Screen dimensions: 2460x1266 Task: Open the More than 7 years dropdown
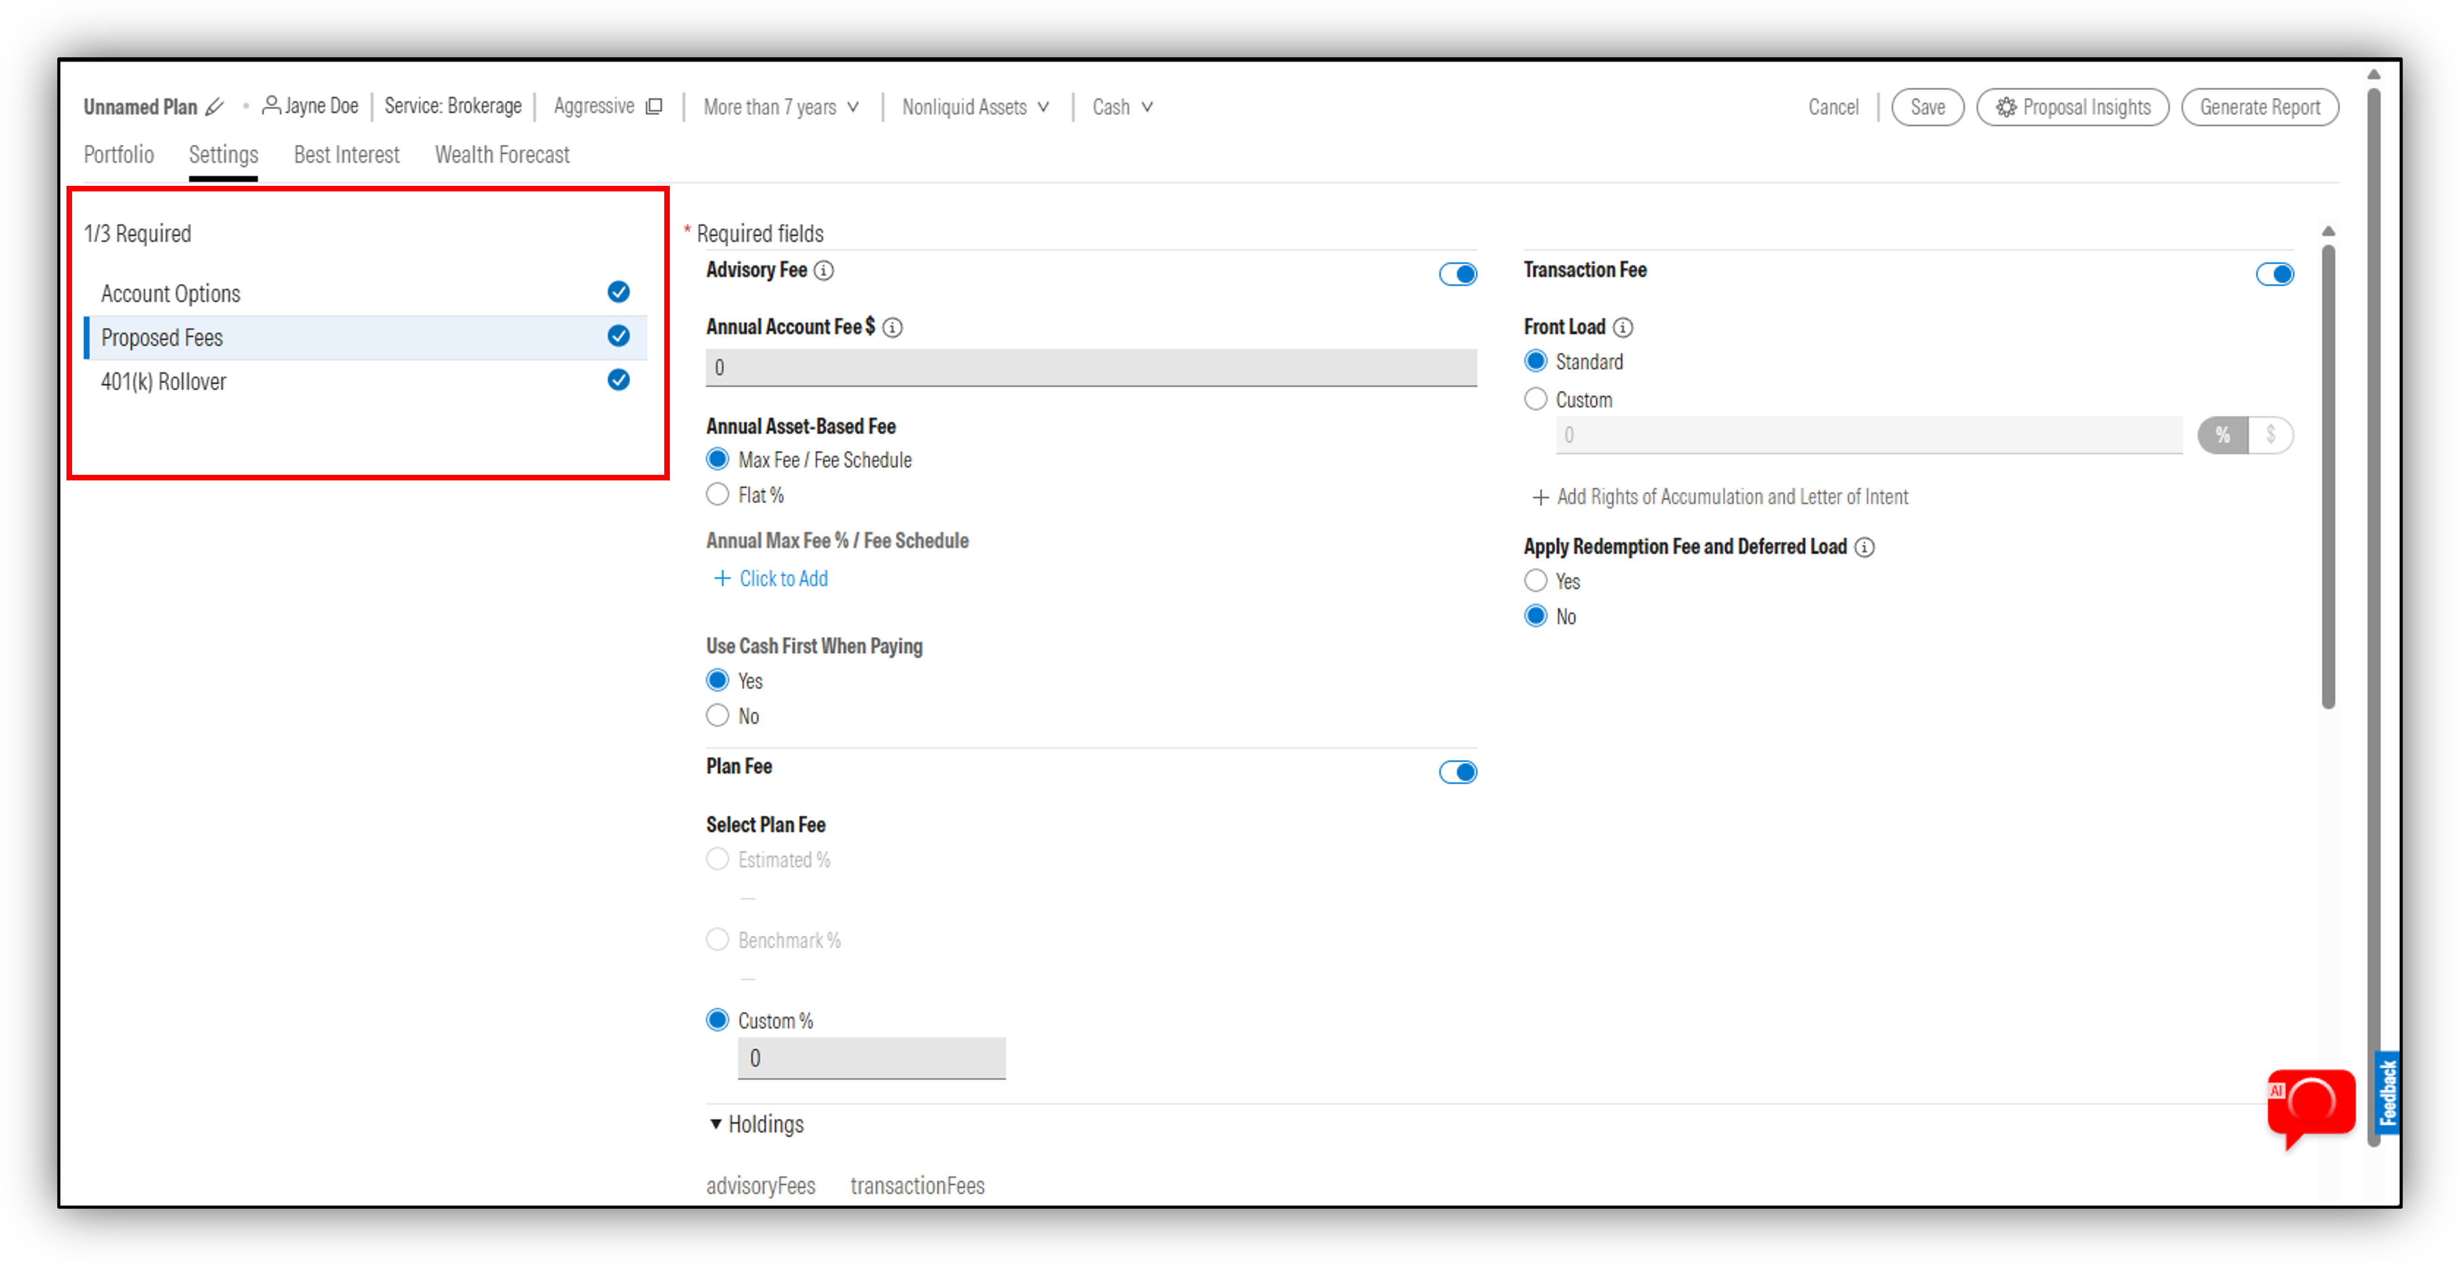tap(781, 107)
